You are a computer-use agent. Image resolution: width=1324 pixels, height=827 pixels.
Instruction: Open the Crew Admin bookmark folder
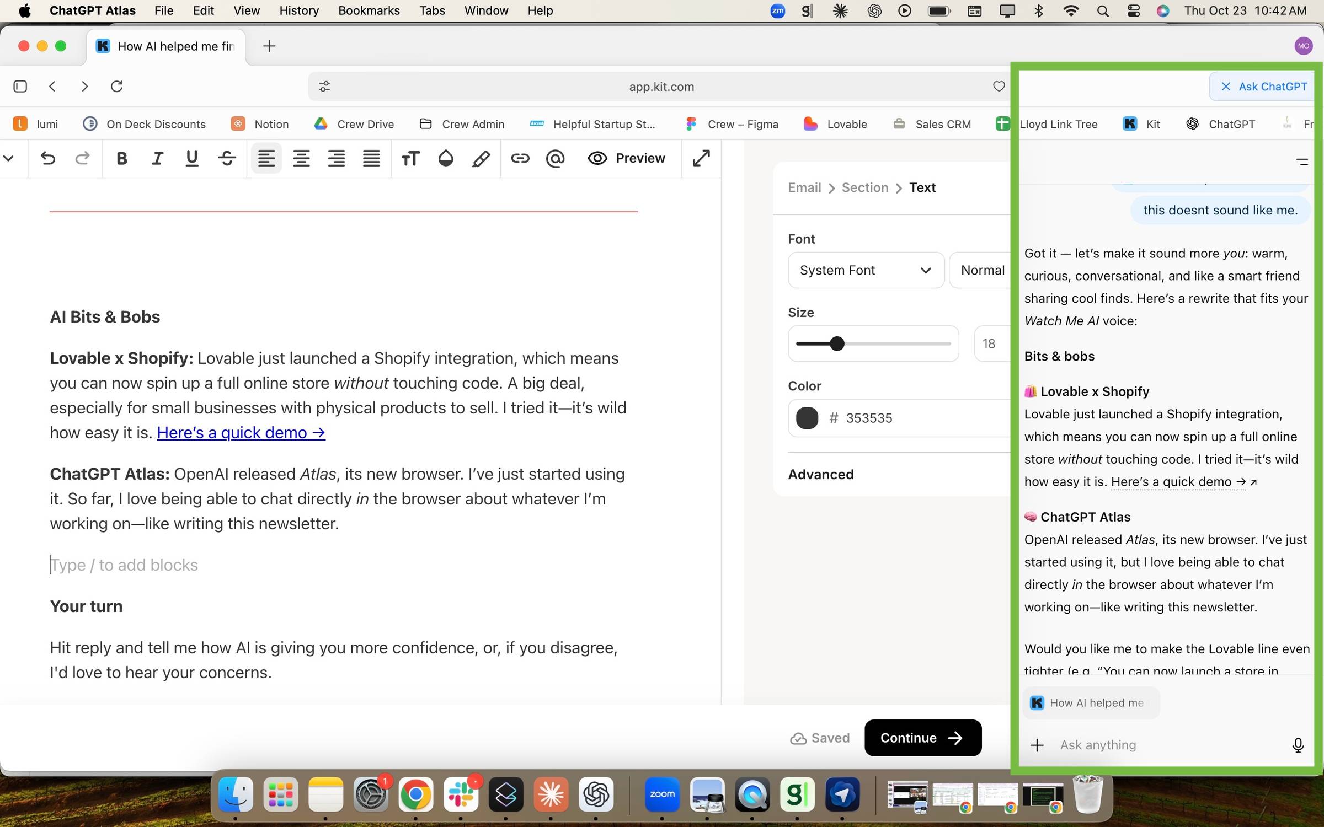pos(462,124)
